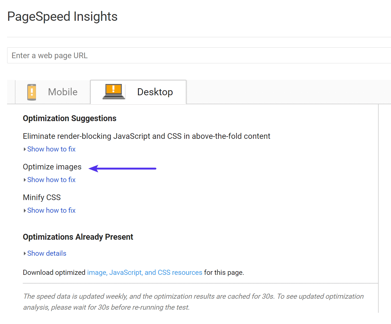Select the Desktop tab label
Screen dimensions: 391x324
pyautogui.click(x=155, y=92)
